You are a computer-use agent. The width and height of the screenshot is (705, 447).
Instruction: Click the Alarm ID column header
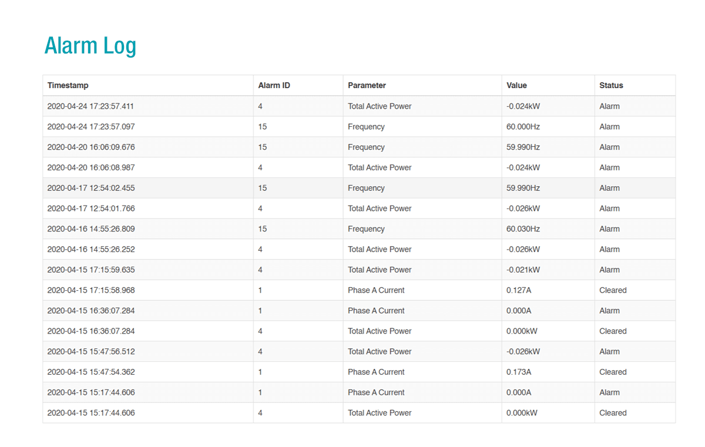click(x=274, y=85)
